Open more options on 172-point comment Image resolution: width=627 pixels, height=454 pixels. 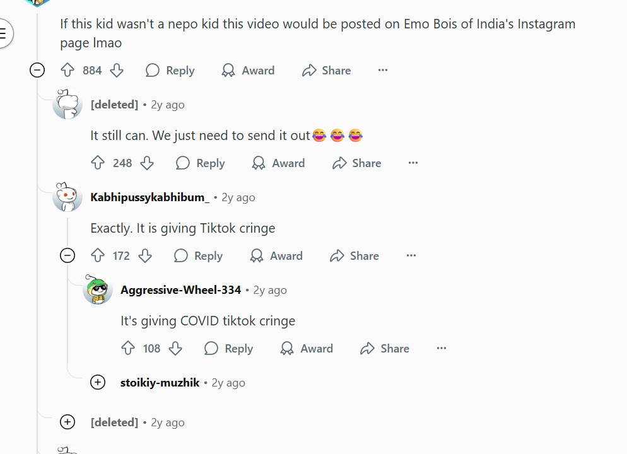click(411, 255)
